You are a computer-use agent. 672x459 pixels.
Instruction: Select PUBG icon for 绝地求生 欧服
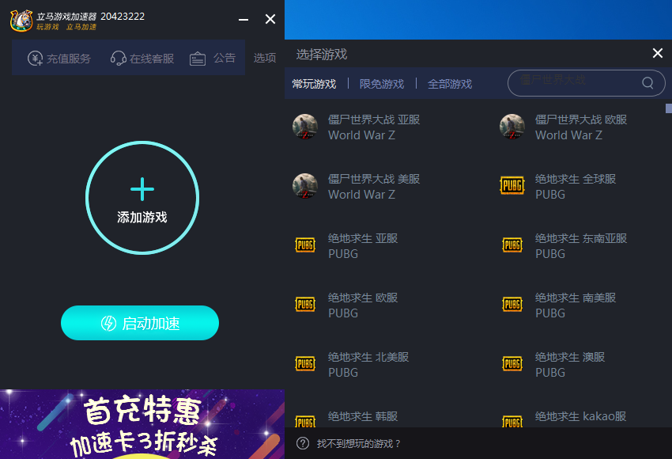pyautogui.click(x=305, y=304)
